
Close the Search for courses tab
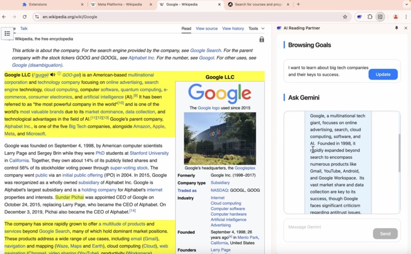[288, 5]
